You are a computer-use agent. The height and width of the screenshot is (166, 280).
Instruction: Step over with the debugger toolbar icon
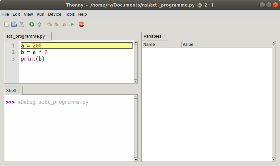[49, 24]
